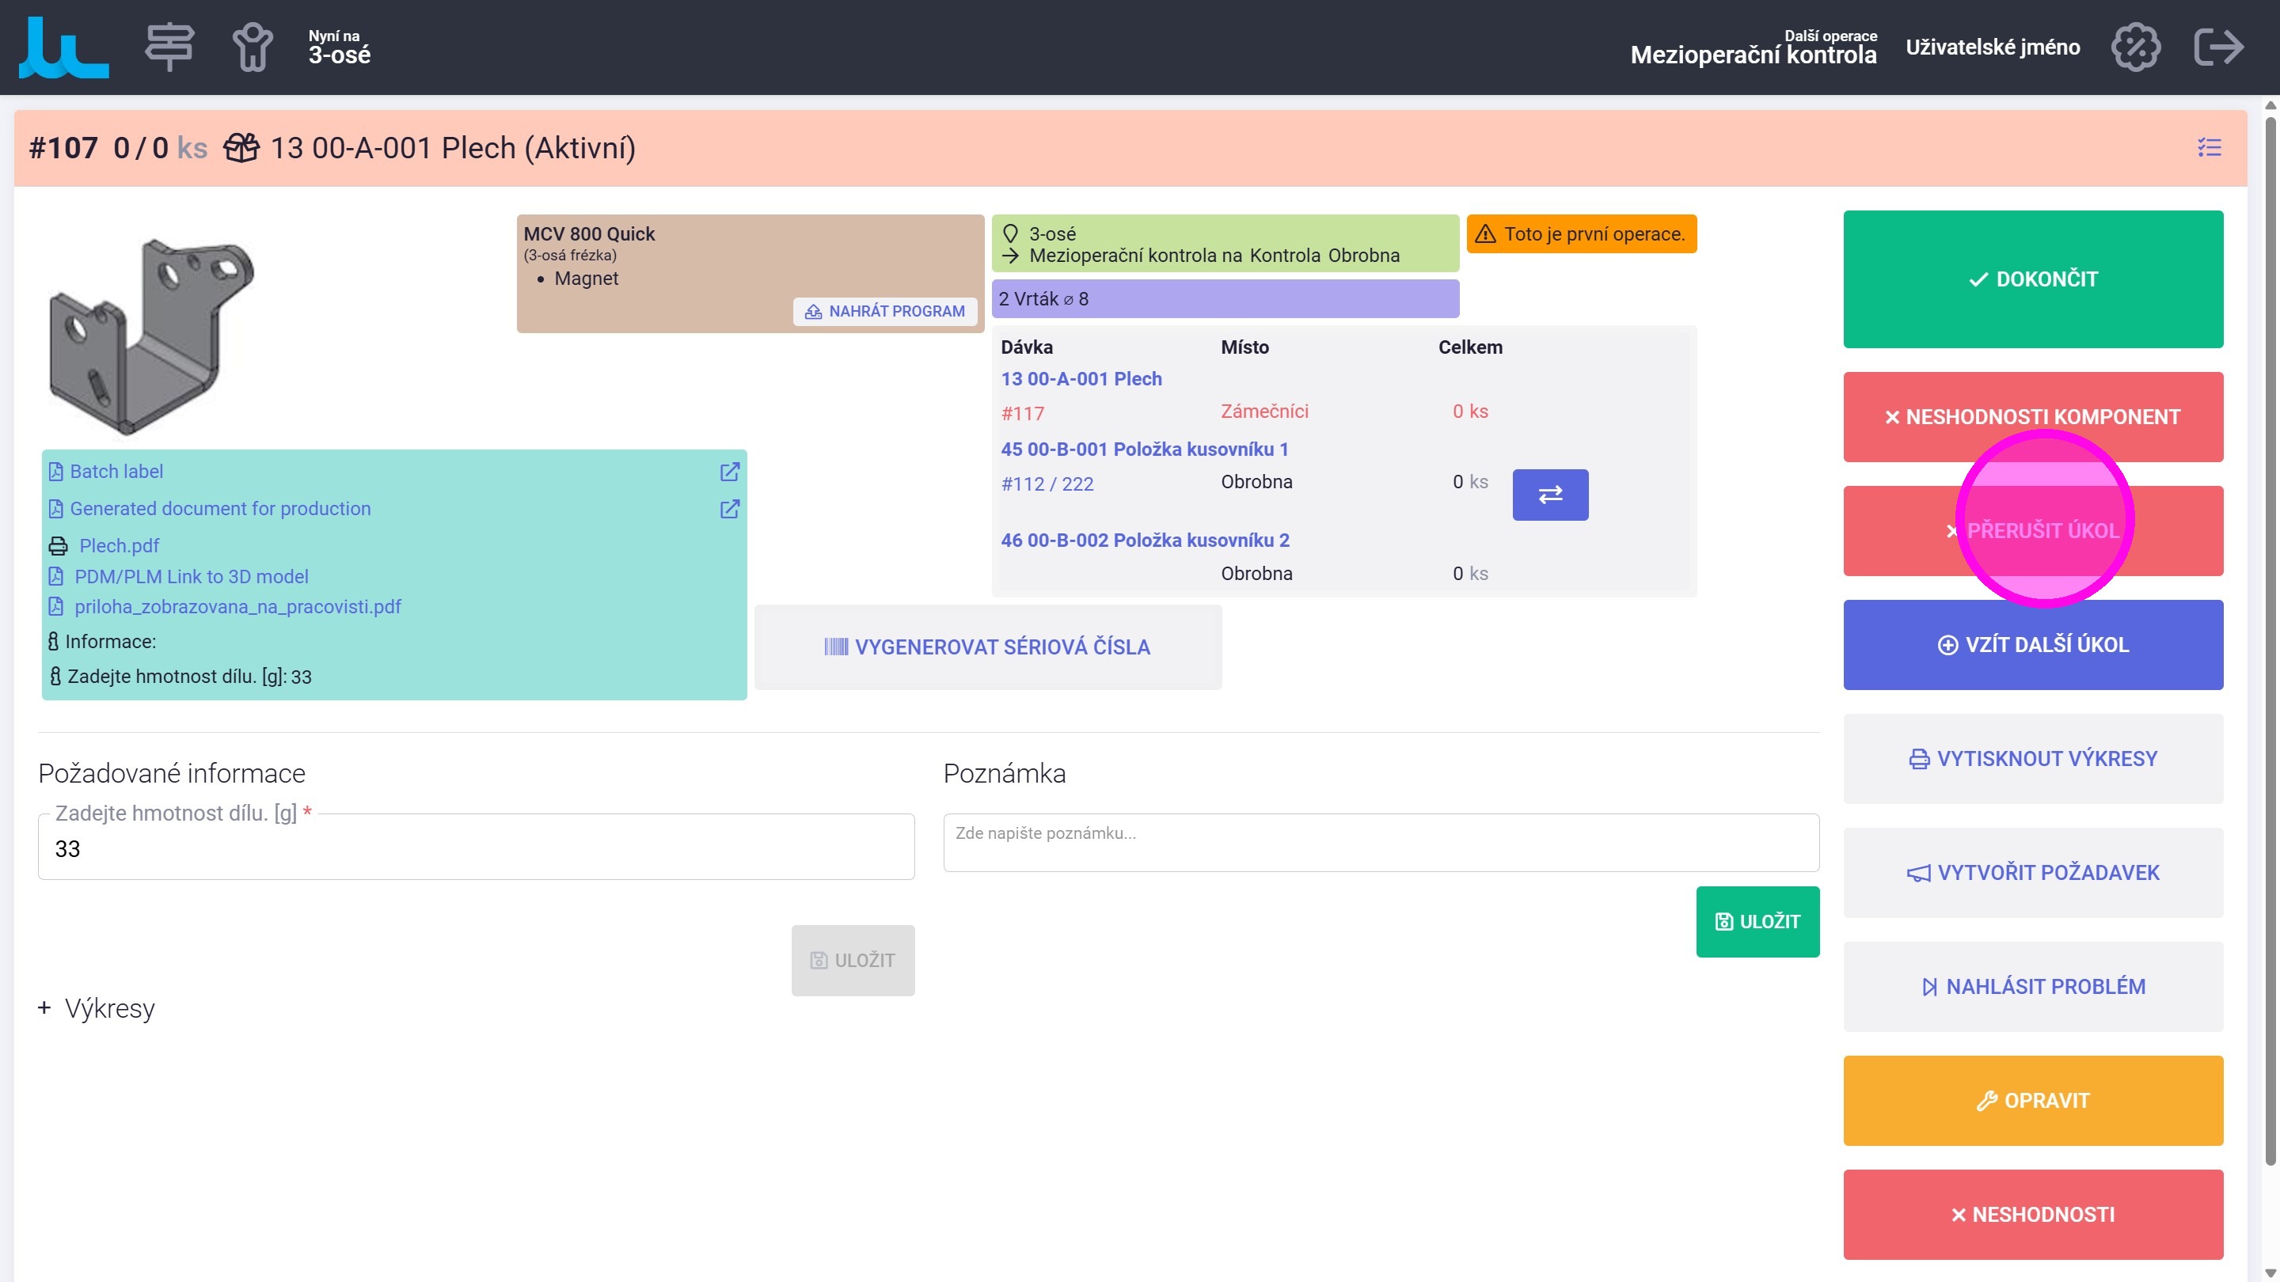Open Batch label in new window icon
This screenshot has height=1282, width=2280.
[x=728, y=472]
